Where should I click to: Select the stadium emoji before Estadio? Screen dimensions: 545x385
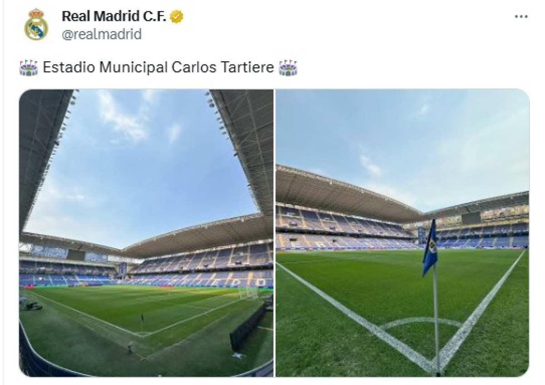pyautogui.click(x=29, y=68)
